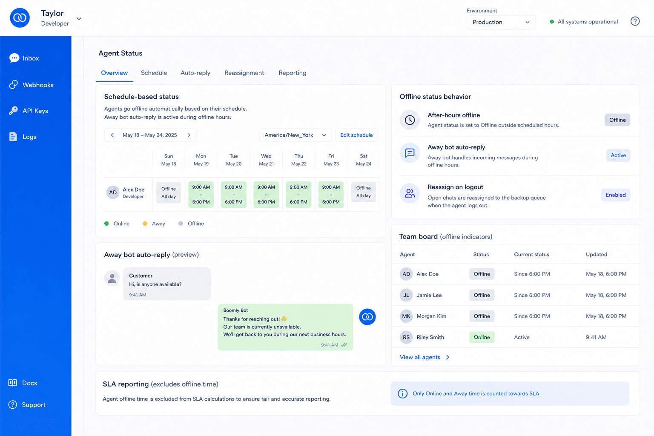Click the arrow next to View all agents
Screen dimensions: 654x436
click(447, 357)
